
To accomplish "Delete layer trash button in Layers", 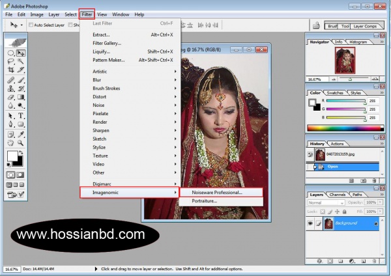I will 374,261.
